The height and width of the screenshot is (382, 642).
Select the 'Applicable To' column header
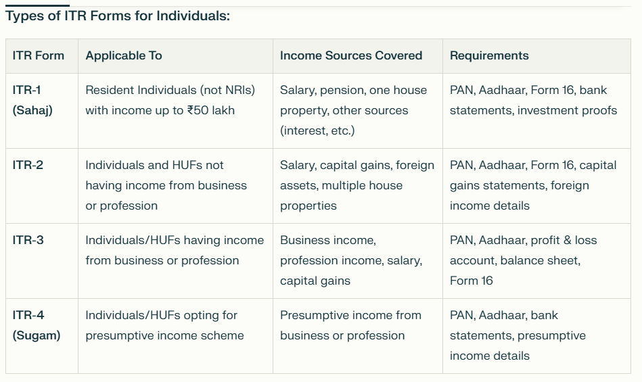click(x=124, y=55)
